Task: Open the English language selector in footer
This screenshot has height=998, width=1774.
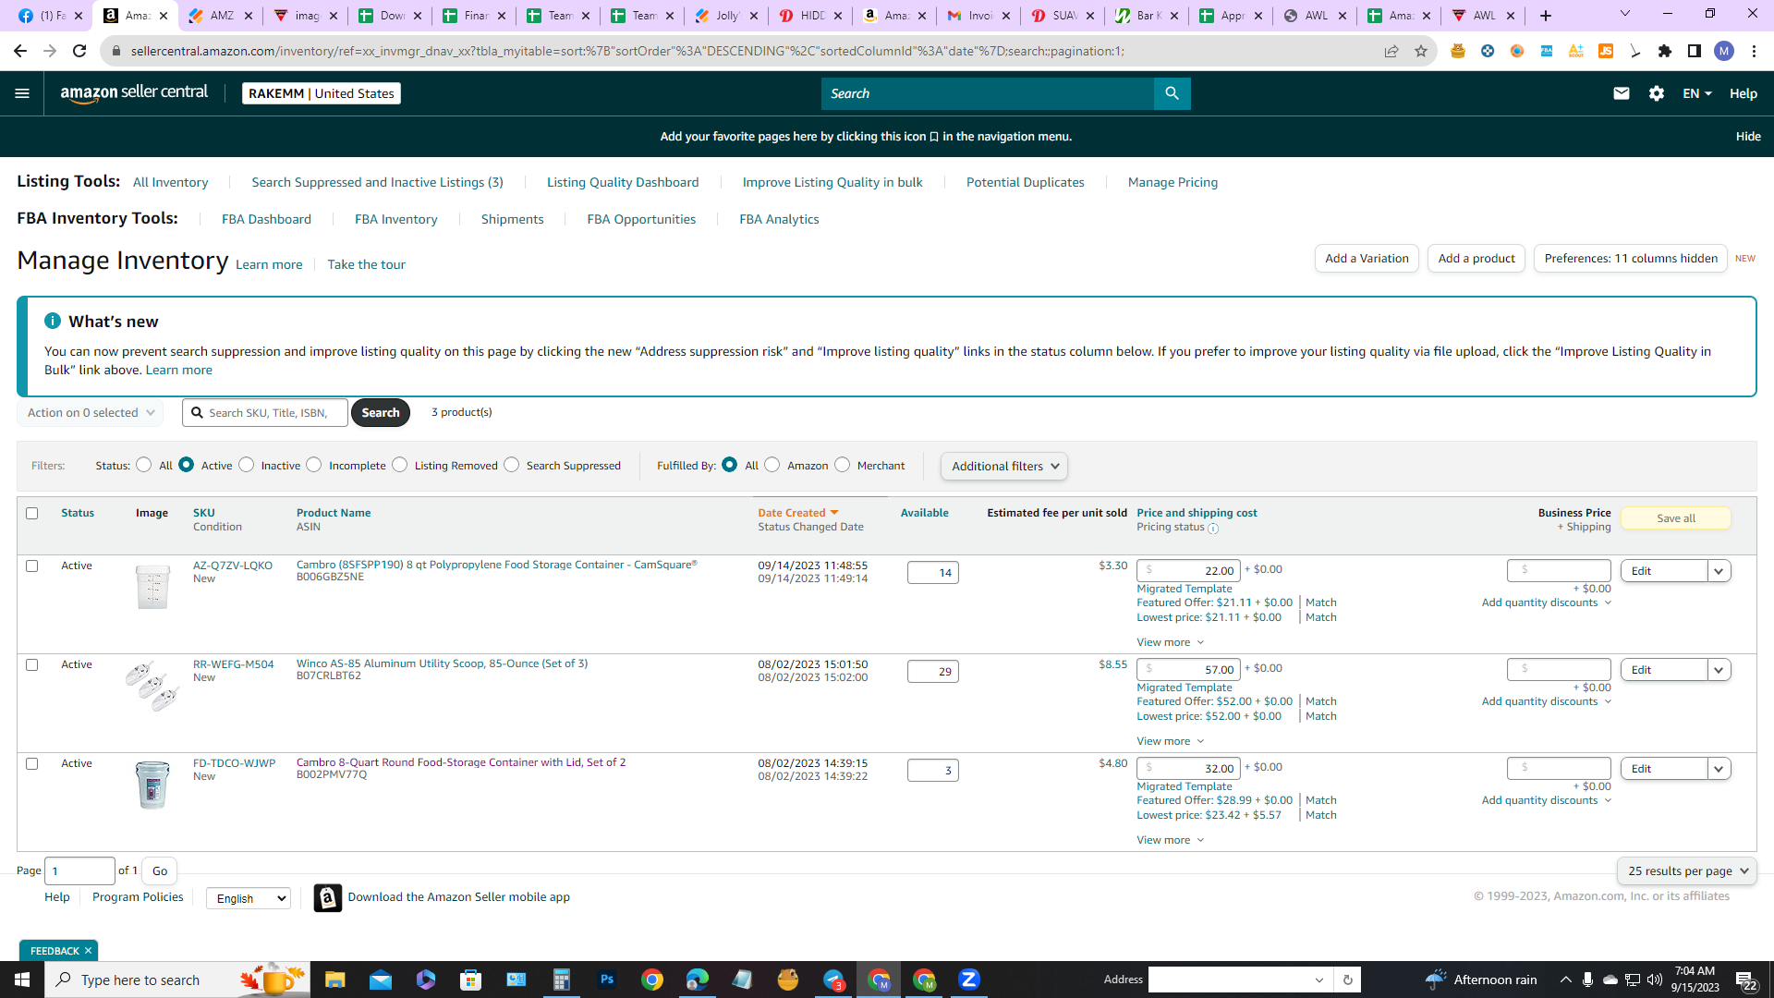Action: [249, 898]
